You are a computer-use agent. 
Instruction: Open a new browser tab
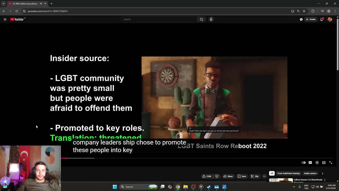[51, 4]
